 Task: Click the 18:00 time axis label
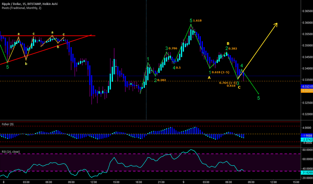[139, 182]
